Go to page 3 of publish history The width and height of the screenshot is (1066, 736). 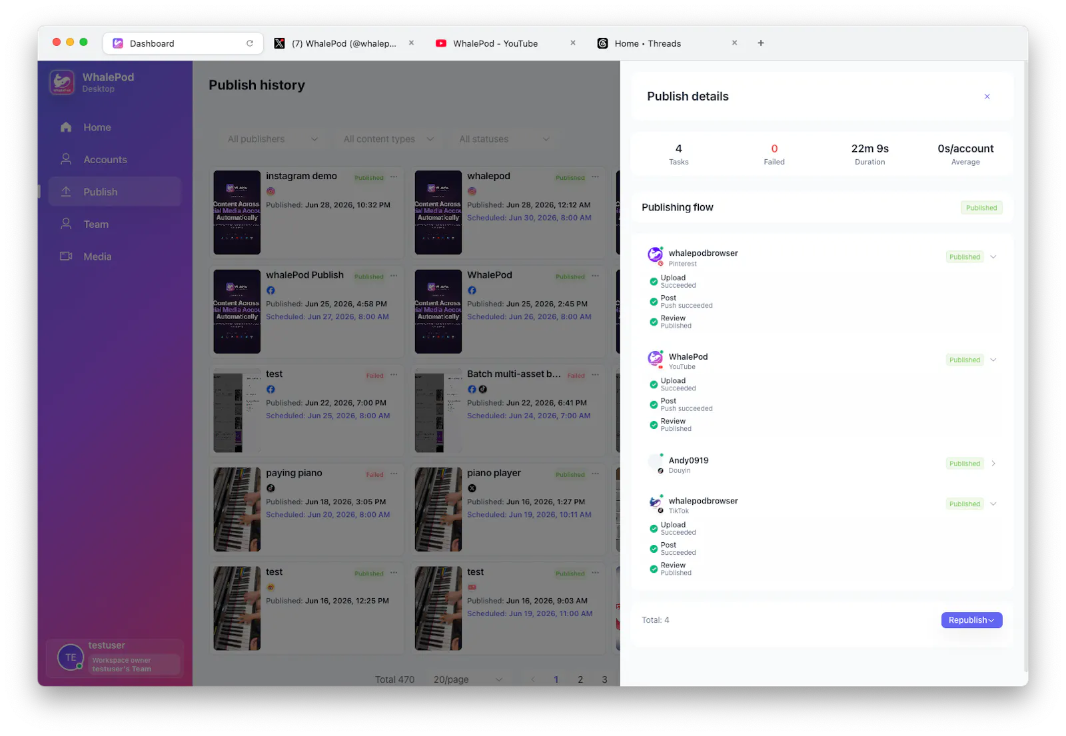pos(605,679)
